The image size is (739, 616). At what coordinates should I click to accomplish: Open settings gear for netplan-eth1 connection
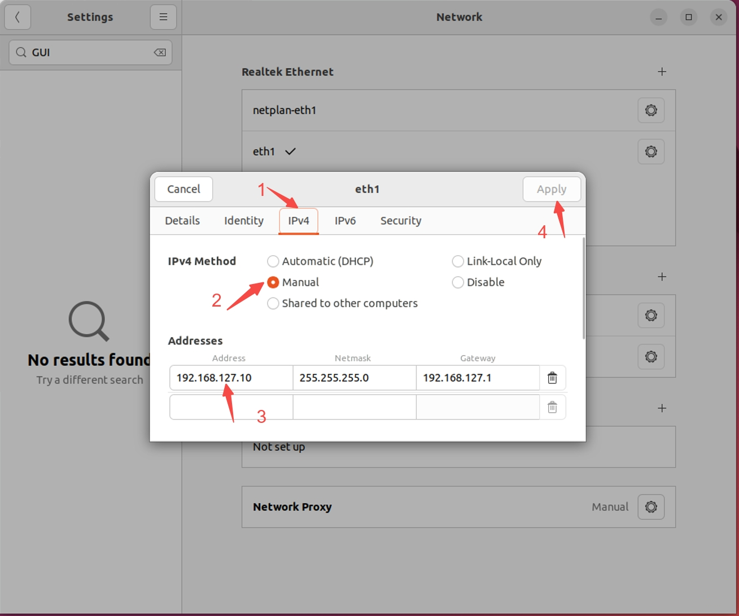click(651, 110)
